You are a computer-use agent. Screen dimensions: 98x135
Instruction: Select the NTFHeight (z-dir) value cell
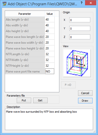click(x=50, y=66)
